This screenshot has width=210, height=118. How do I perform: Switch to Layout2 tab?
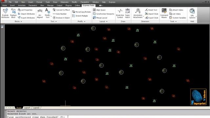[36, 108]
